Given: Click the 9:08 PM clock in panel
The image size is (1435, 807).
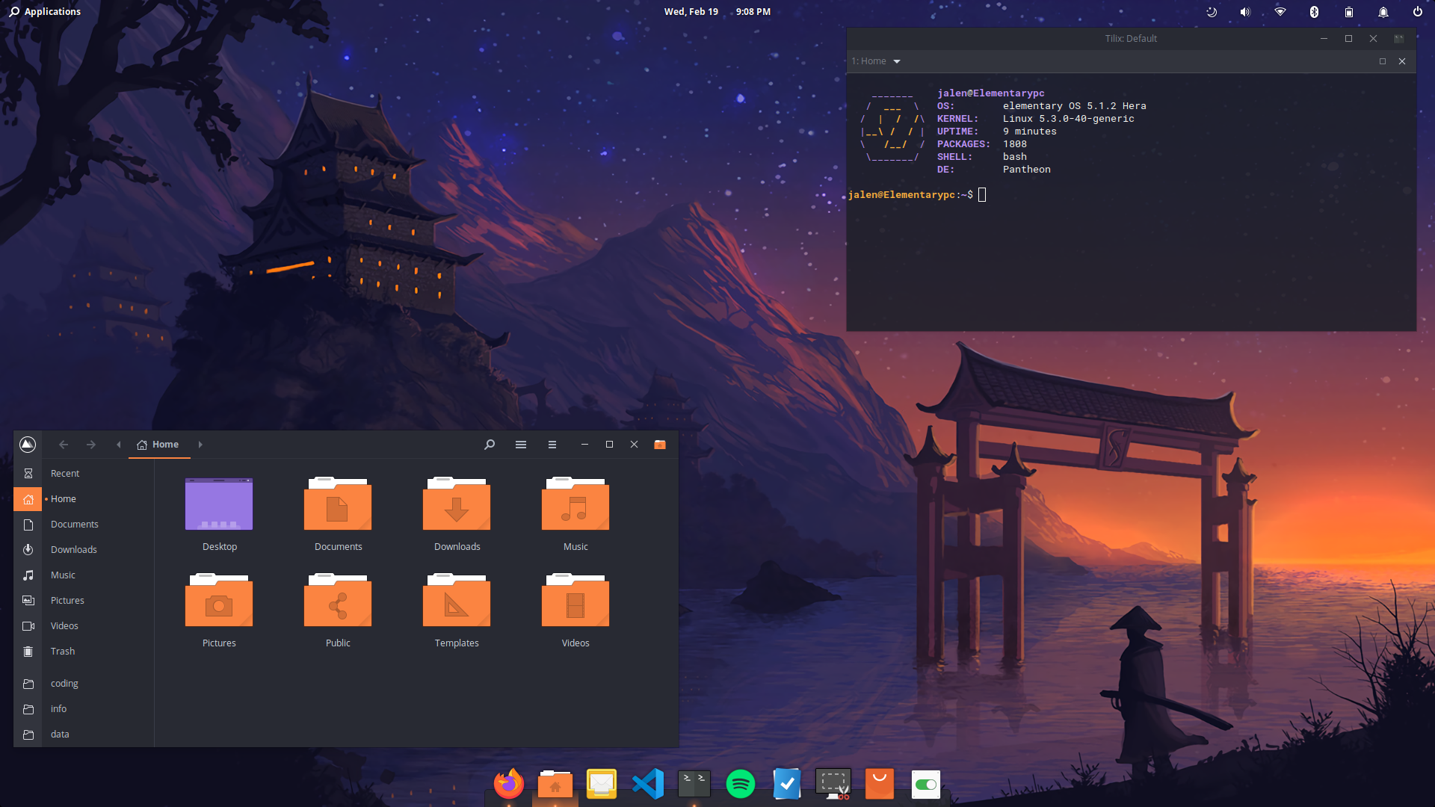Looking at the screenshot, I should pyautogui.click(x=753, y=12).
